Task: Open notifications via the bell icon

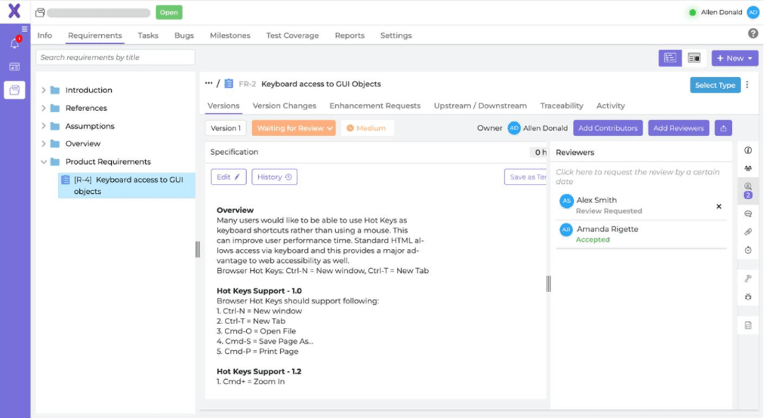Action: pos(16,44)
